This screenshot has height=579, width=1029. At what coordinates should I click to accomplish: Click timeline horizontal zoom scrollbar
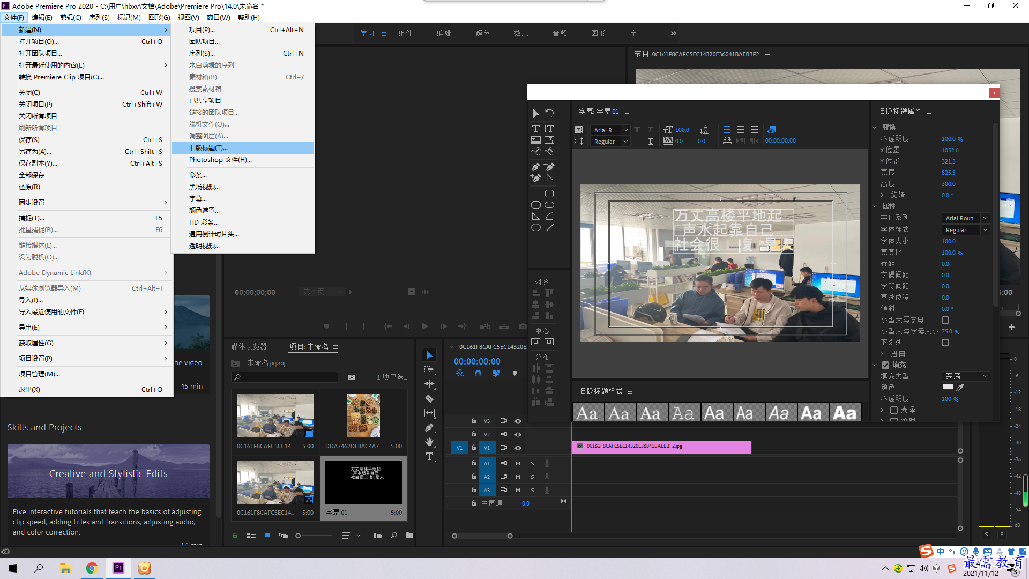coord(482,536)
